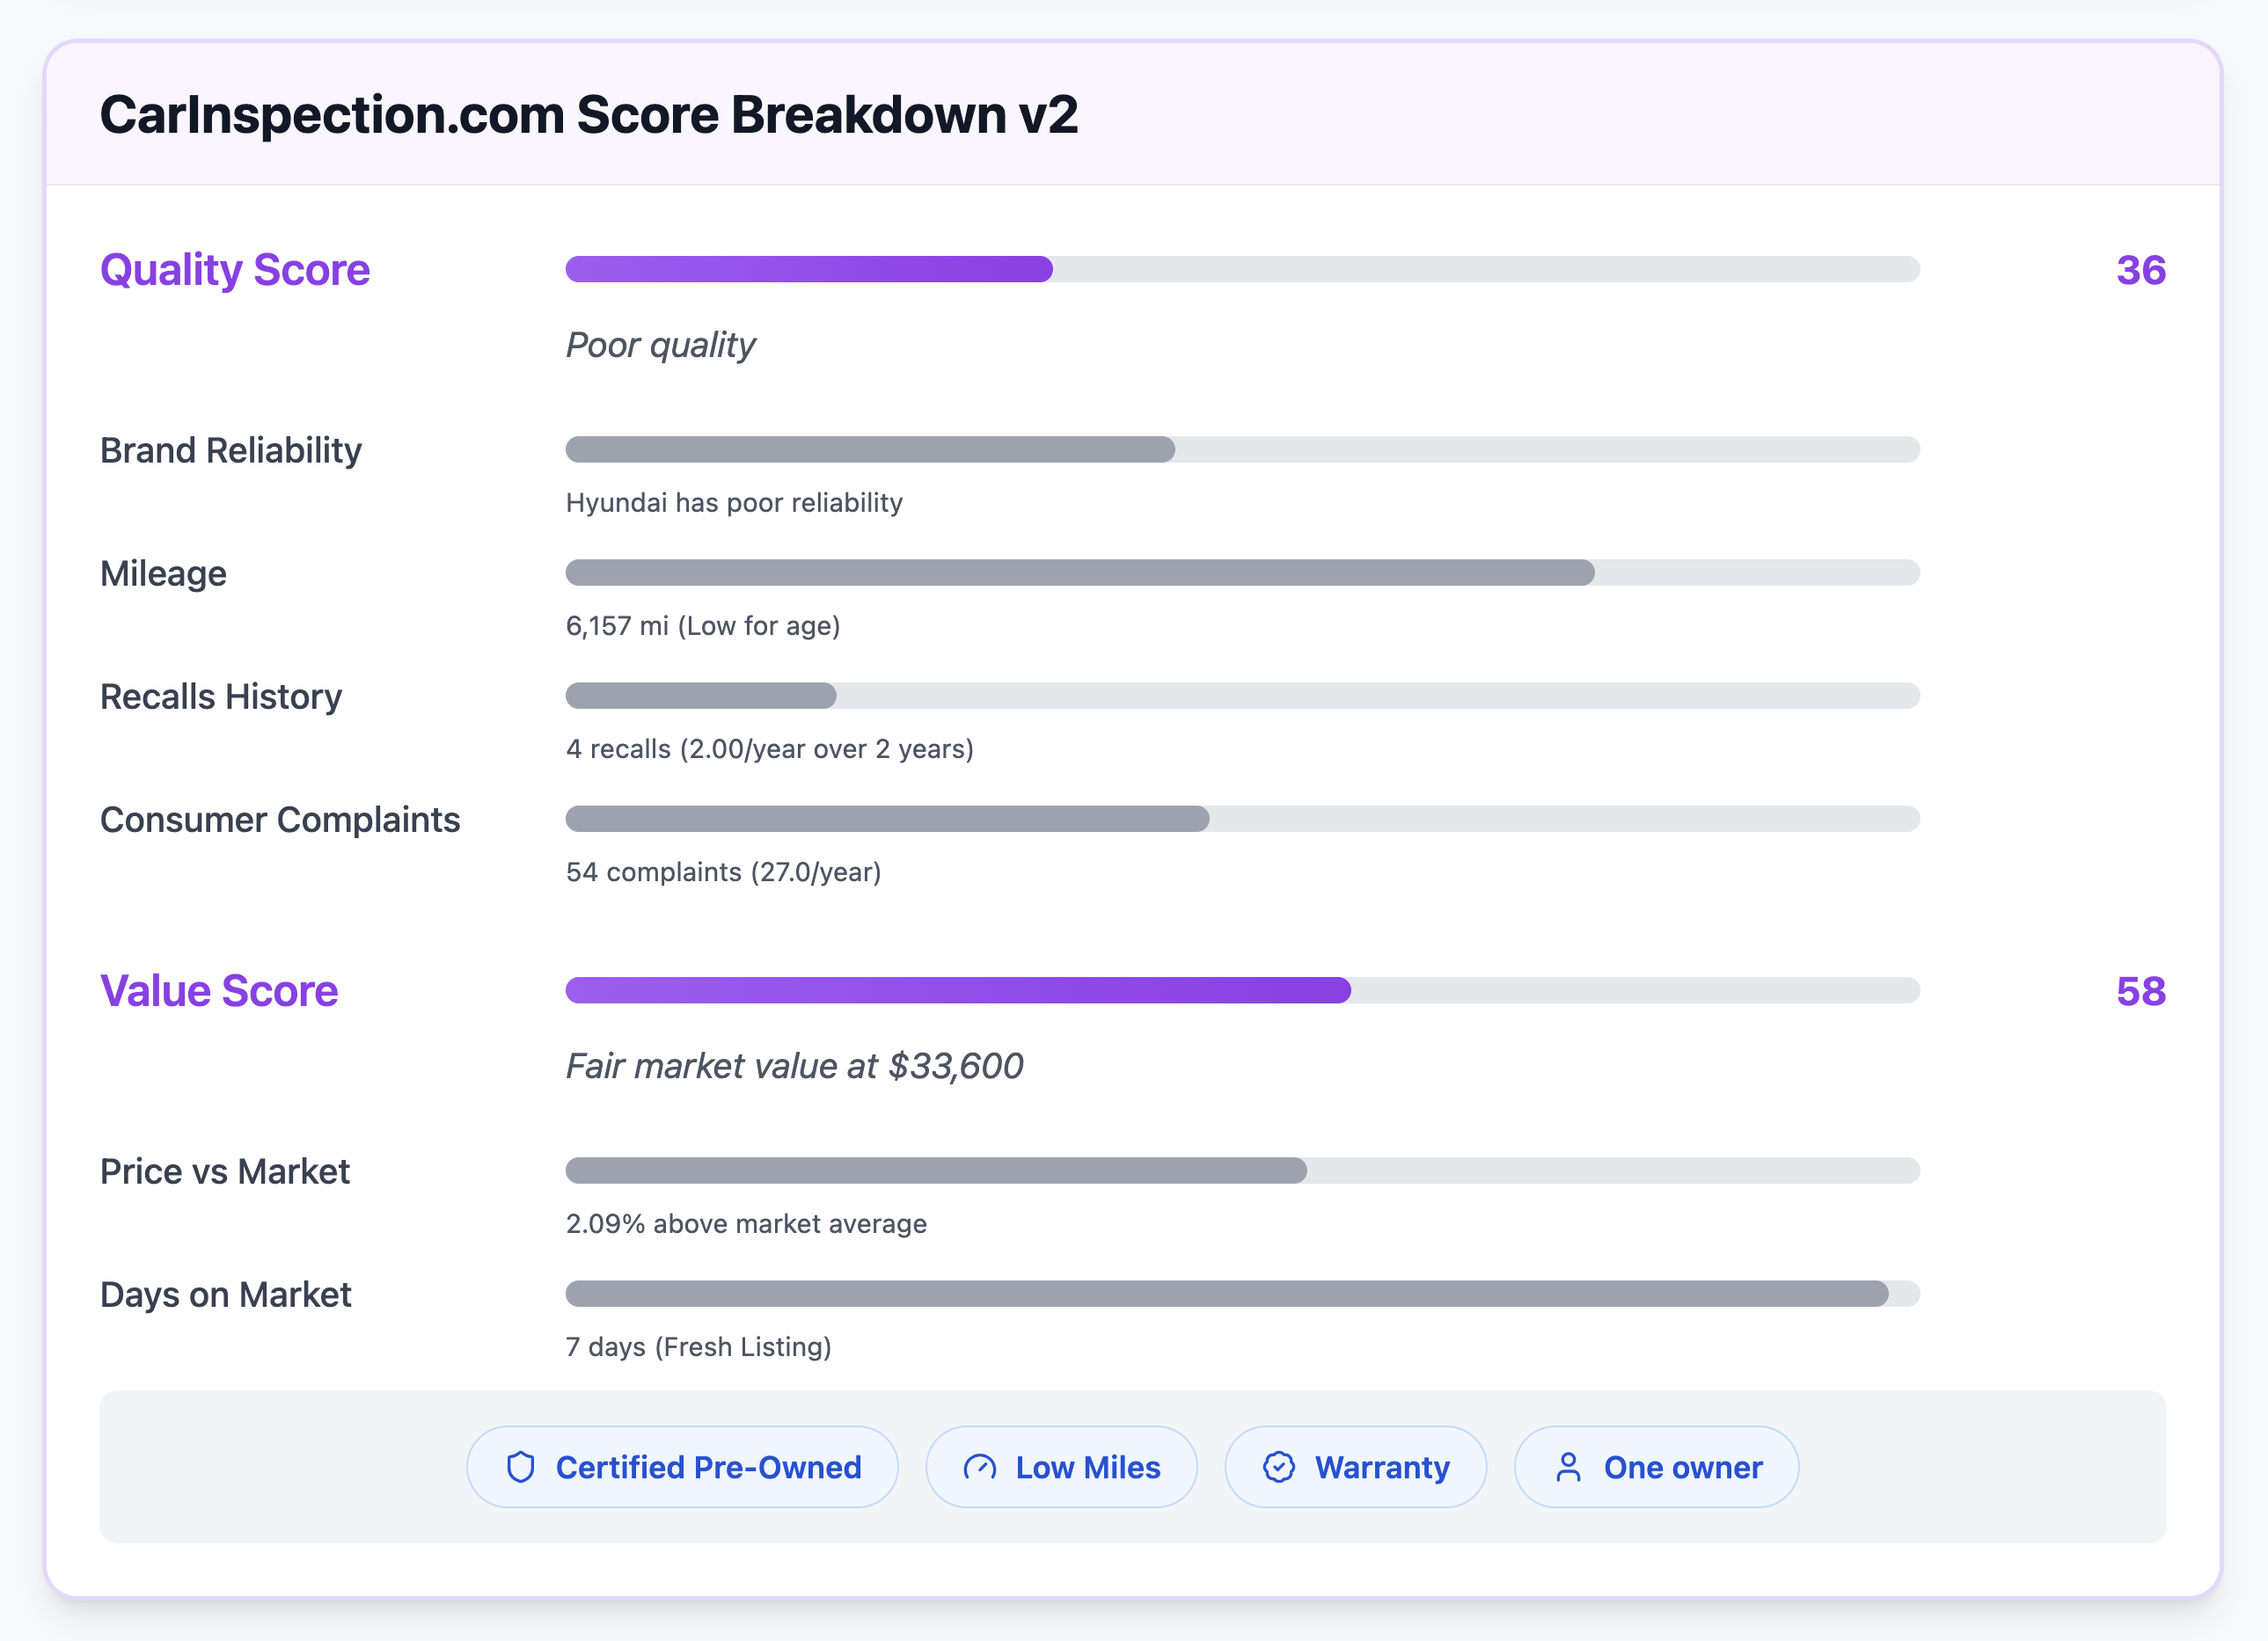
Task: Click the Certified Pre-Owned badge
Action: click(683, 1467)
